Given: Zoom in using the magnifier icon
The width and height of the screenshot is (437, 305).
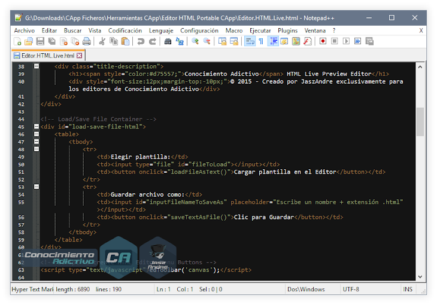Looking at the screenshot, I should pyautogui.click(x=195, y=41).
